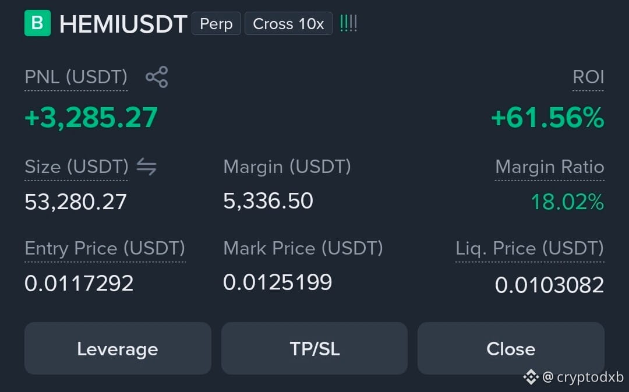Show Liq. Price (USDT) explanation
Image resolution: width=629 pixels, height=392 pixels.
point(529,248)
